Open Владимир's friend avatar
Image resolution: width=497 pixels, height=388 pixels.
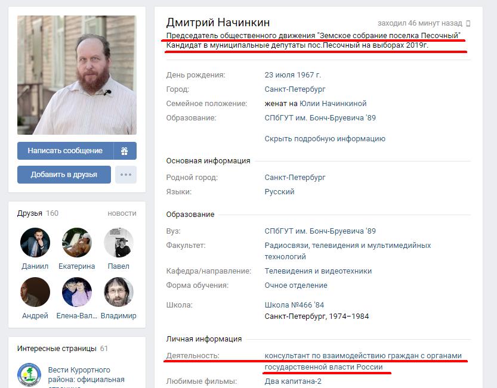coord(119,292)
